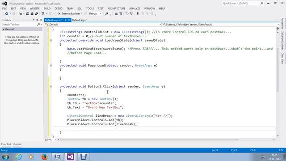Toggle INS insert mode in status bar

(281, 150)
